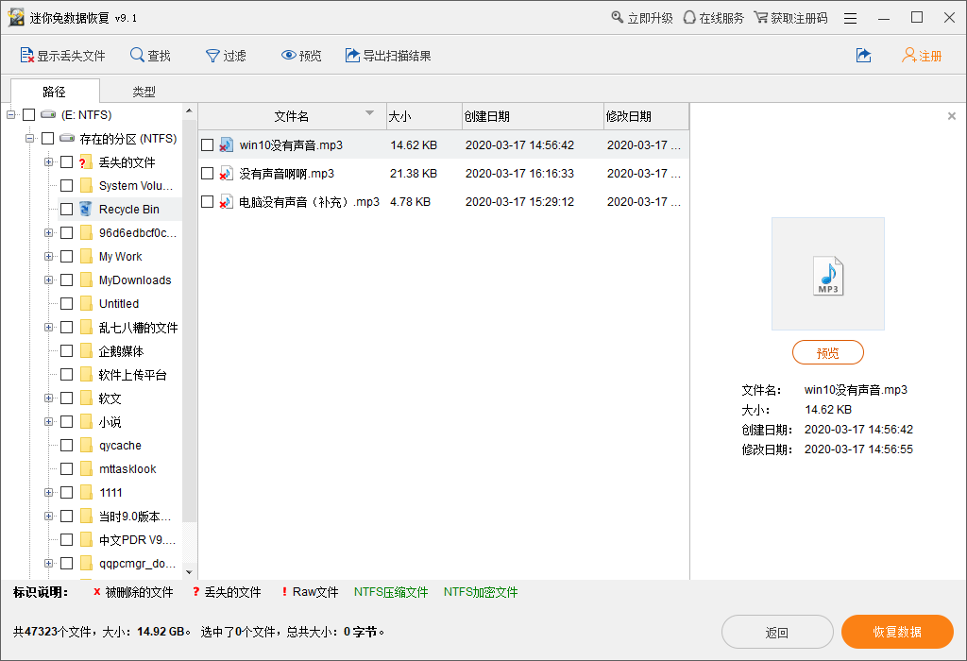The image size is (967, 661).
Task: Click the Recycle Bin icon in tree
Action: tap(86, 209)
